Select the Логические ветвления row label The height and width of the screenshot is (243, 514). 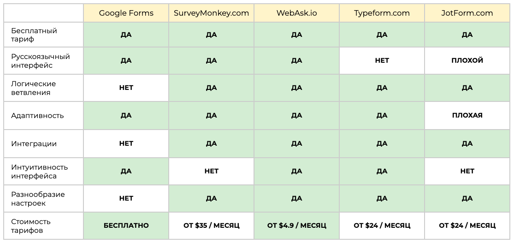click(x=33, y=88)
